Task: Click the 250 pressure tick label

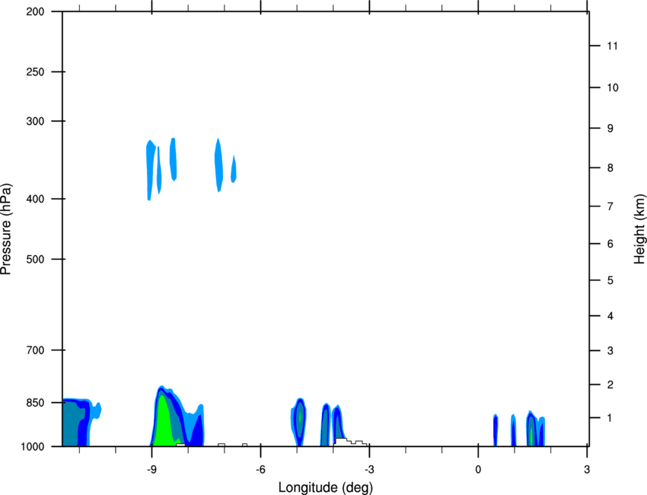Action: click(35, 72)
